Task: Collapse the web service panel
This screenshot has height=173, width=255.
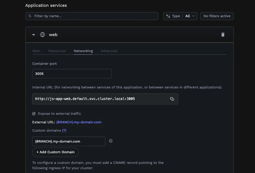Action: pos(33,35)
